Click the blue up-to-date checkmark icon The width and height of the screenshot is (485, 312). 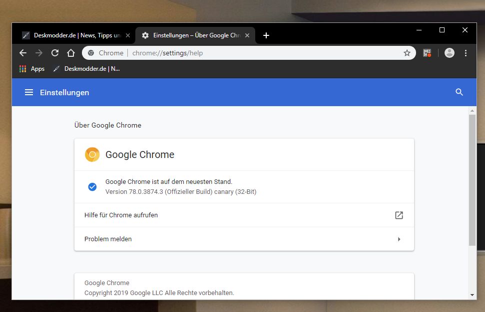click(92, 187)
